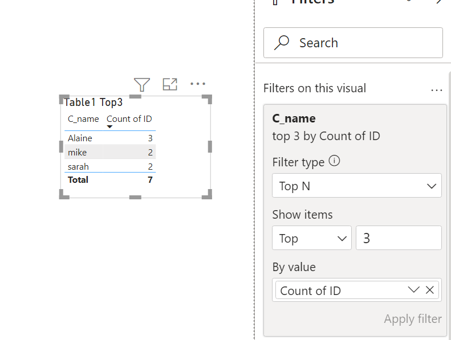This screenshot has width=451, height=340.
Task: Select the mike row in table
Action: [x=110, y=152]
